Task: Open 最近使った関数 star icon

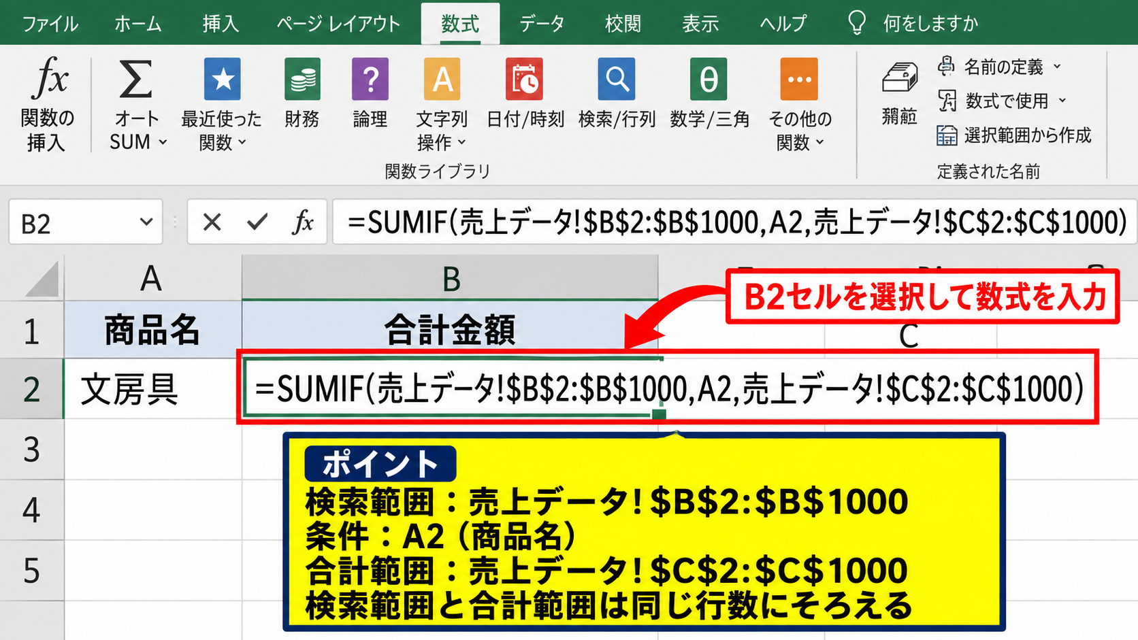Action: [222, 79]
